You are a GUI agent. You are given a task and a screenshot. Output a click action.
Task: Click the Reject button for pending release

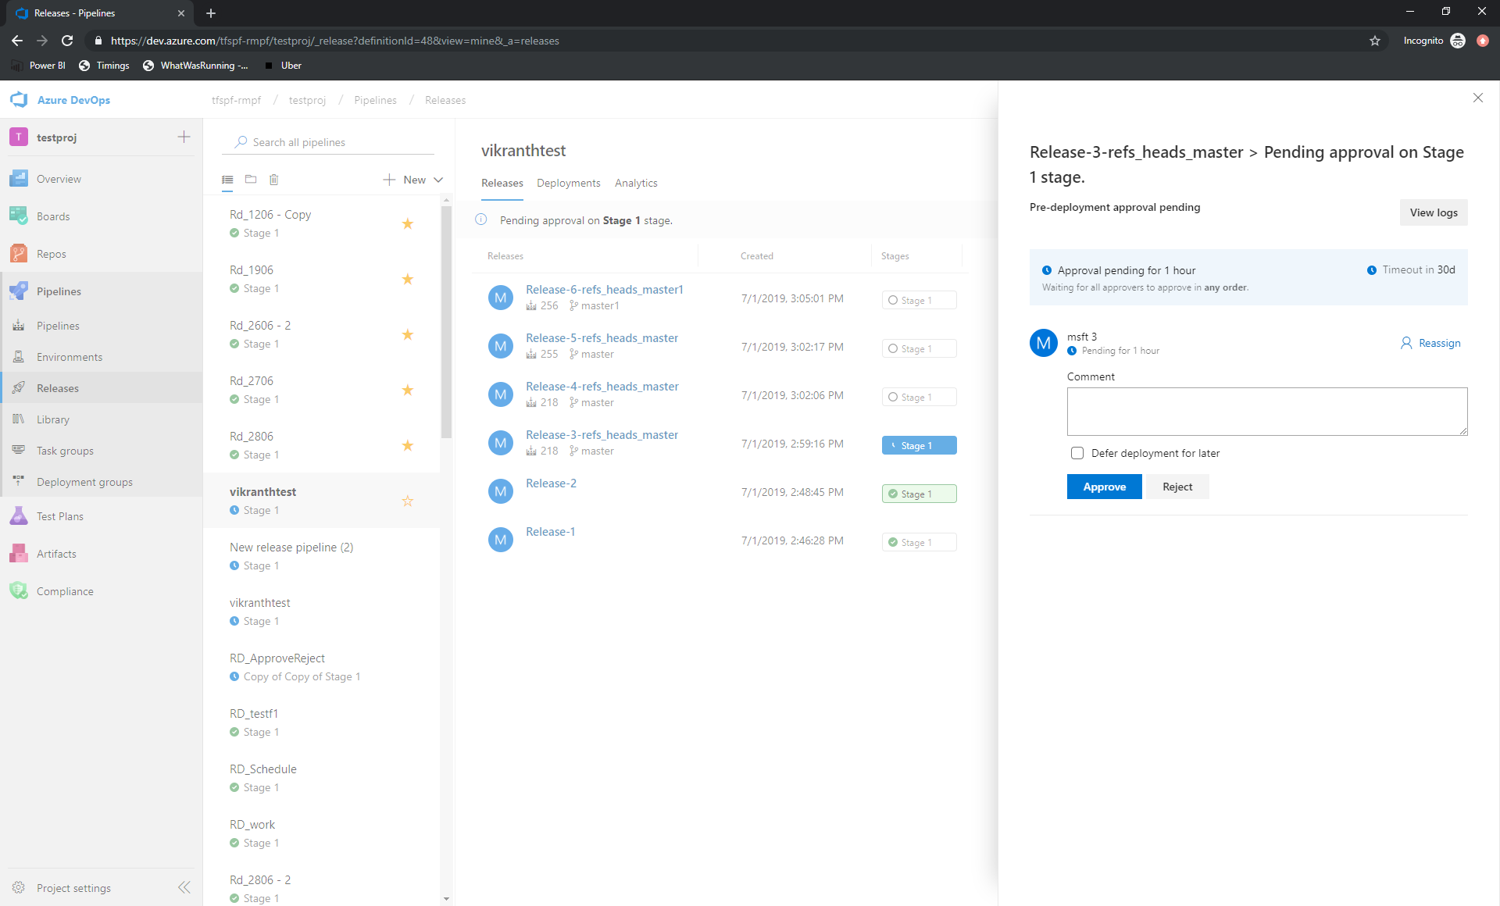1177,487
